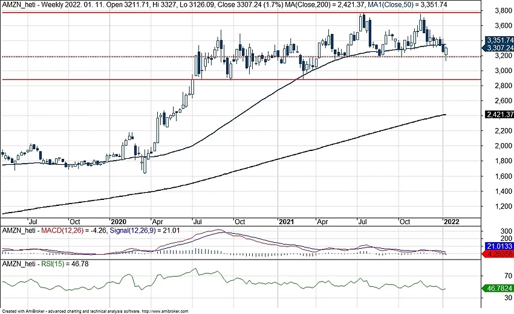The height and width of the screenshot is (314, 514).
Task: Click the 30 level on RSI axis
Action: coord(509,298)
